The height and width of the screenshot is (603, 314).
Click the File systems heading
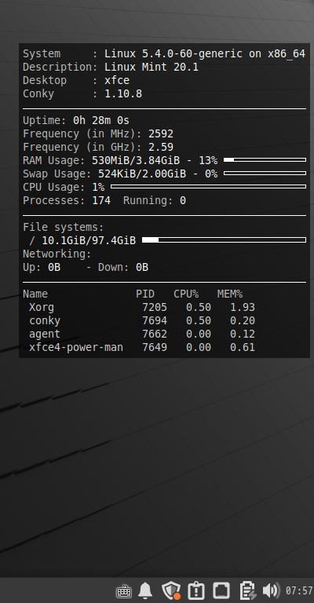pos(64,227)
